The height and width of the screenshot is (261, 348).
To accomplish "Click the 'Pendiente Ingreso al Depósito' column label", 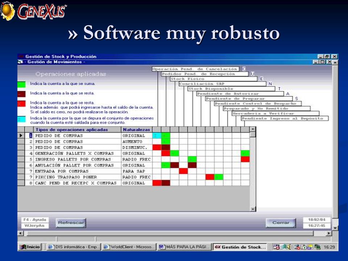I will coord(285,118).
